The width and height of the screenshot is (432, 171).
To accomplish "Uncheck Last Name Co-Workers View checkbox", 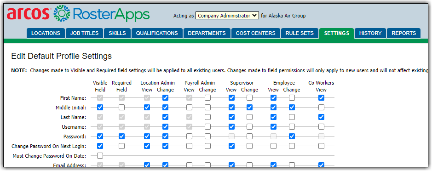I will tap(321, 117).
